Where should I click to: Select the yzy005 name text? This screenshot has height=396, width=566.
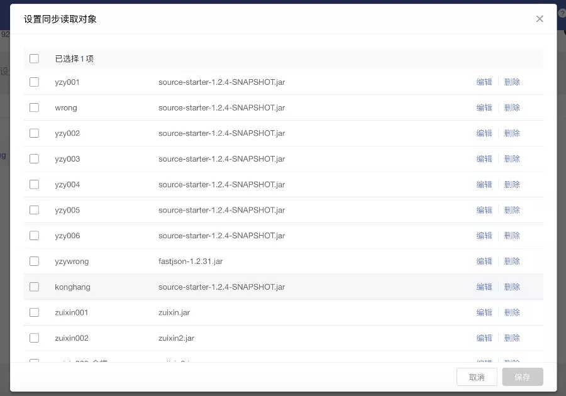[67, 211]
